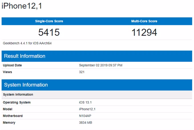Select the Upload Date row label
This screenshot has width=194, height=130.
[12, 65]
